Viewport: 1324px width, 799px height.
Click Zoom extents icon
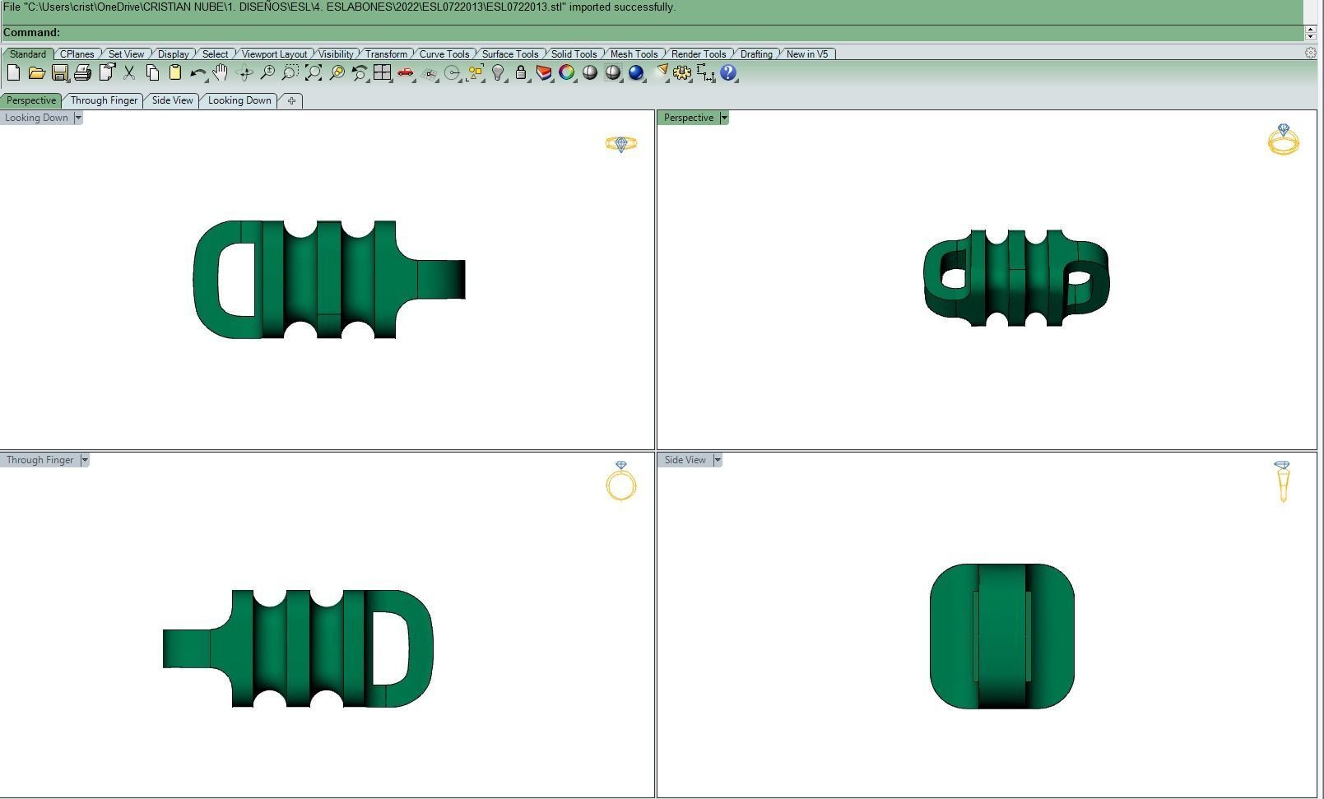314,73
